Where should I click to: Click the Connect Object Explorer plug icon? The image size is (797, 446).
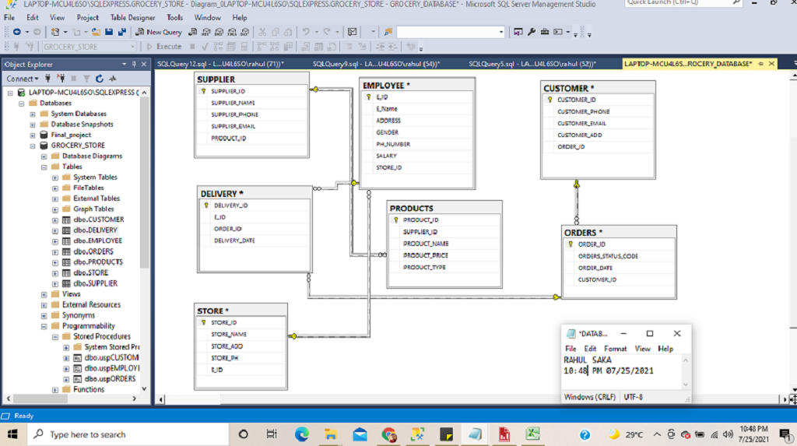point(47,79)
